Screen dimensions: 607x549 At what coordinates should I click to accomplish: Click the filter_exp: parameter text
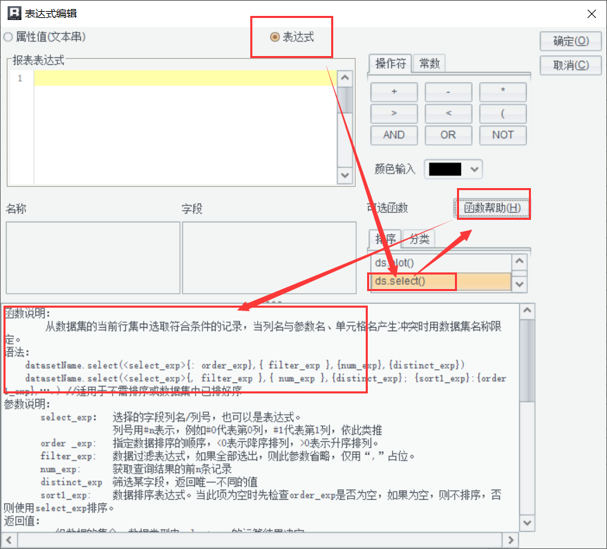[x=68, y=456]
